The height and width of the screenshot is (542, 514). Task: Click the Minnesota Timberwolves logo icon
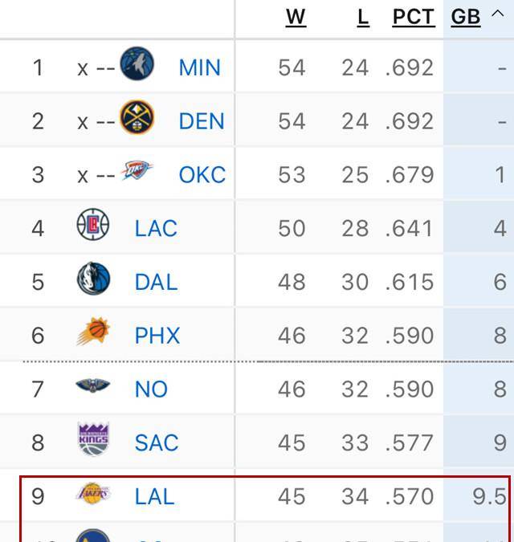coord(137,63)
